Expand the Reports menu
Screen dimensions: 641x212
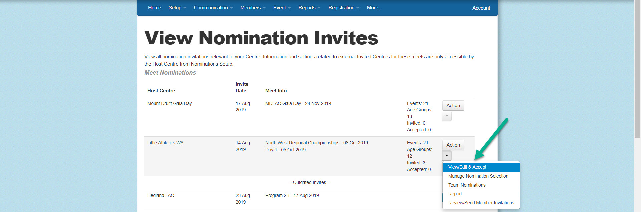click(x=309, y=8)
